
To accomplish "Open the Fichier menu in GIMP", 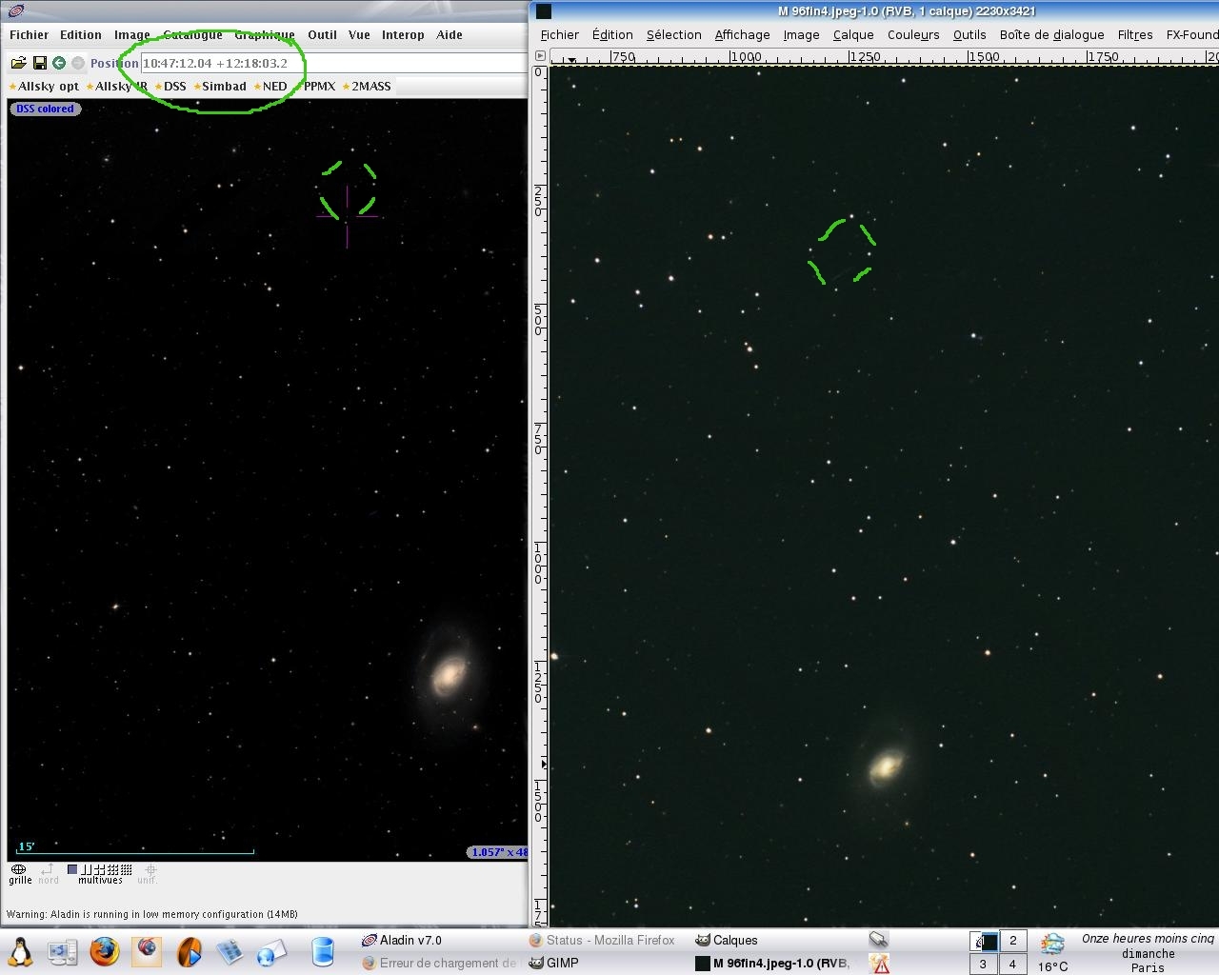I will coord(559,35).
